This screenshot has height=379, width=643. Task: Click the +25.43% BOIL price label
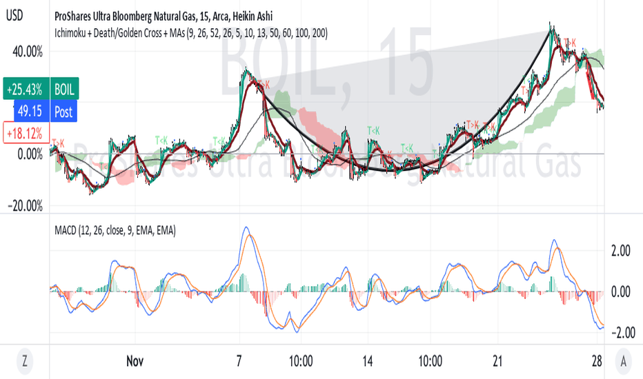41,89
